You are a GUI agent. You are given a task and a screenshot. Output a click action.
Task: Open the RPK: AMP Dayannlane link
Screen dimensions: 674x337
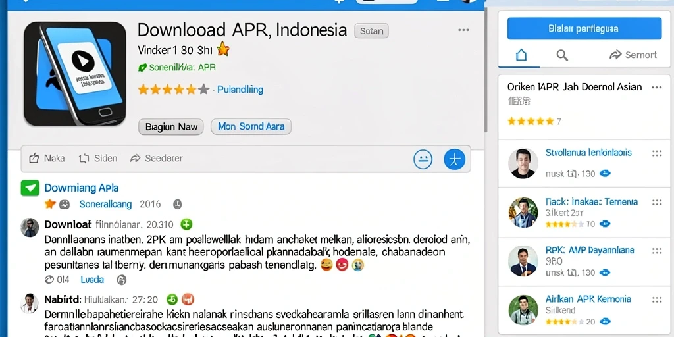pos(590,250)
